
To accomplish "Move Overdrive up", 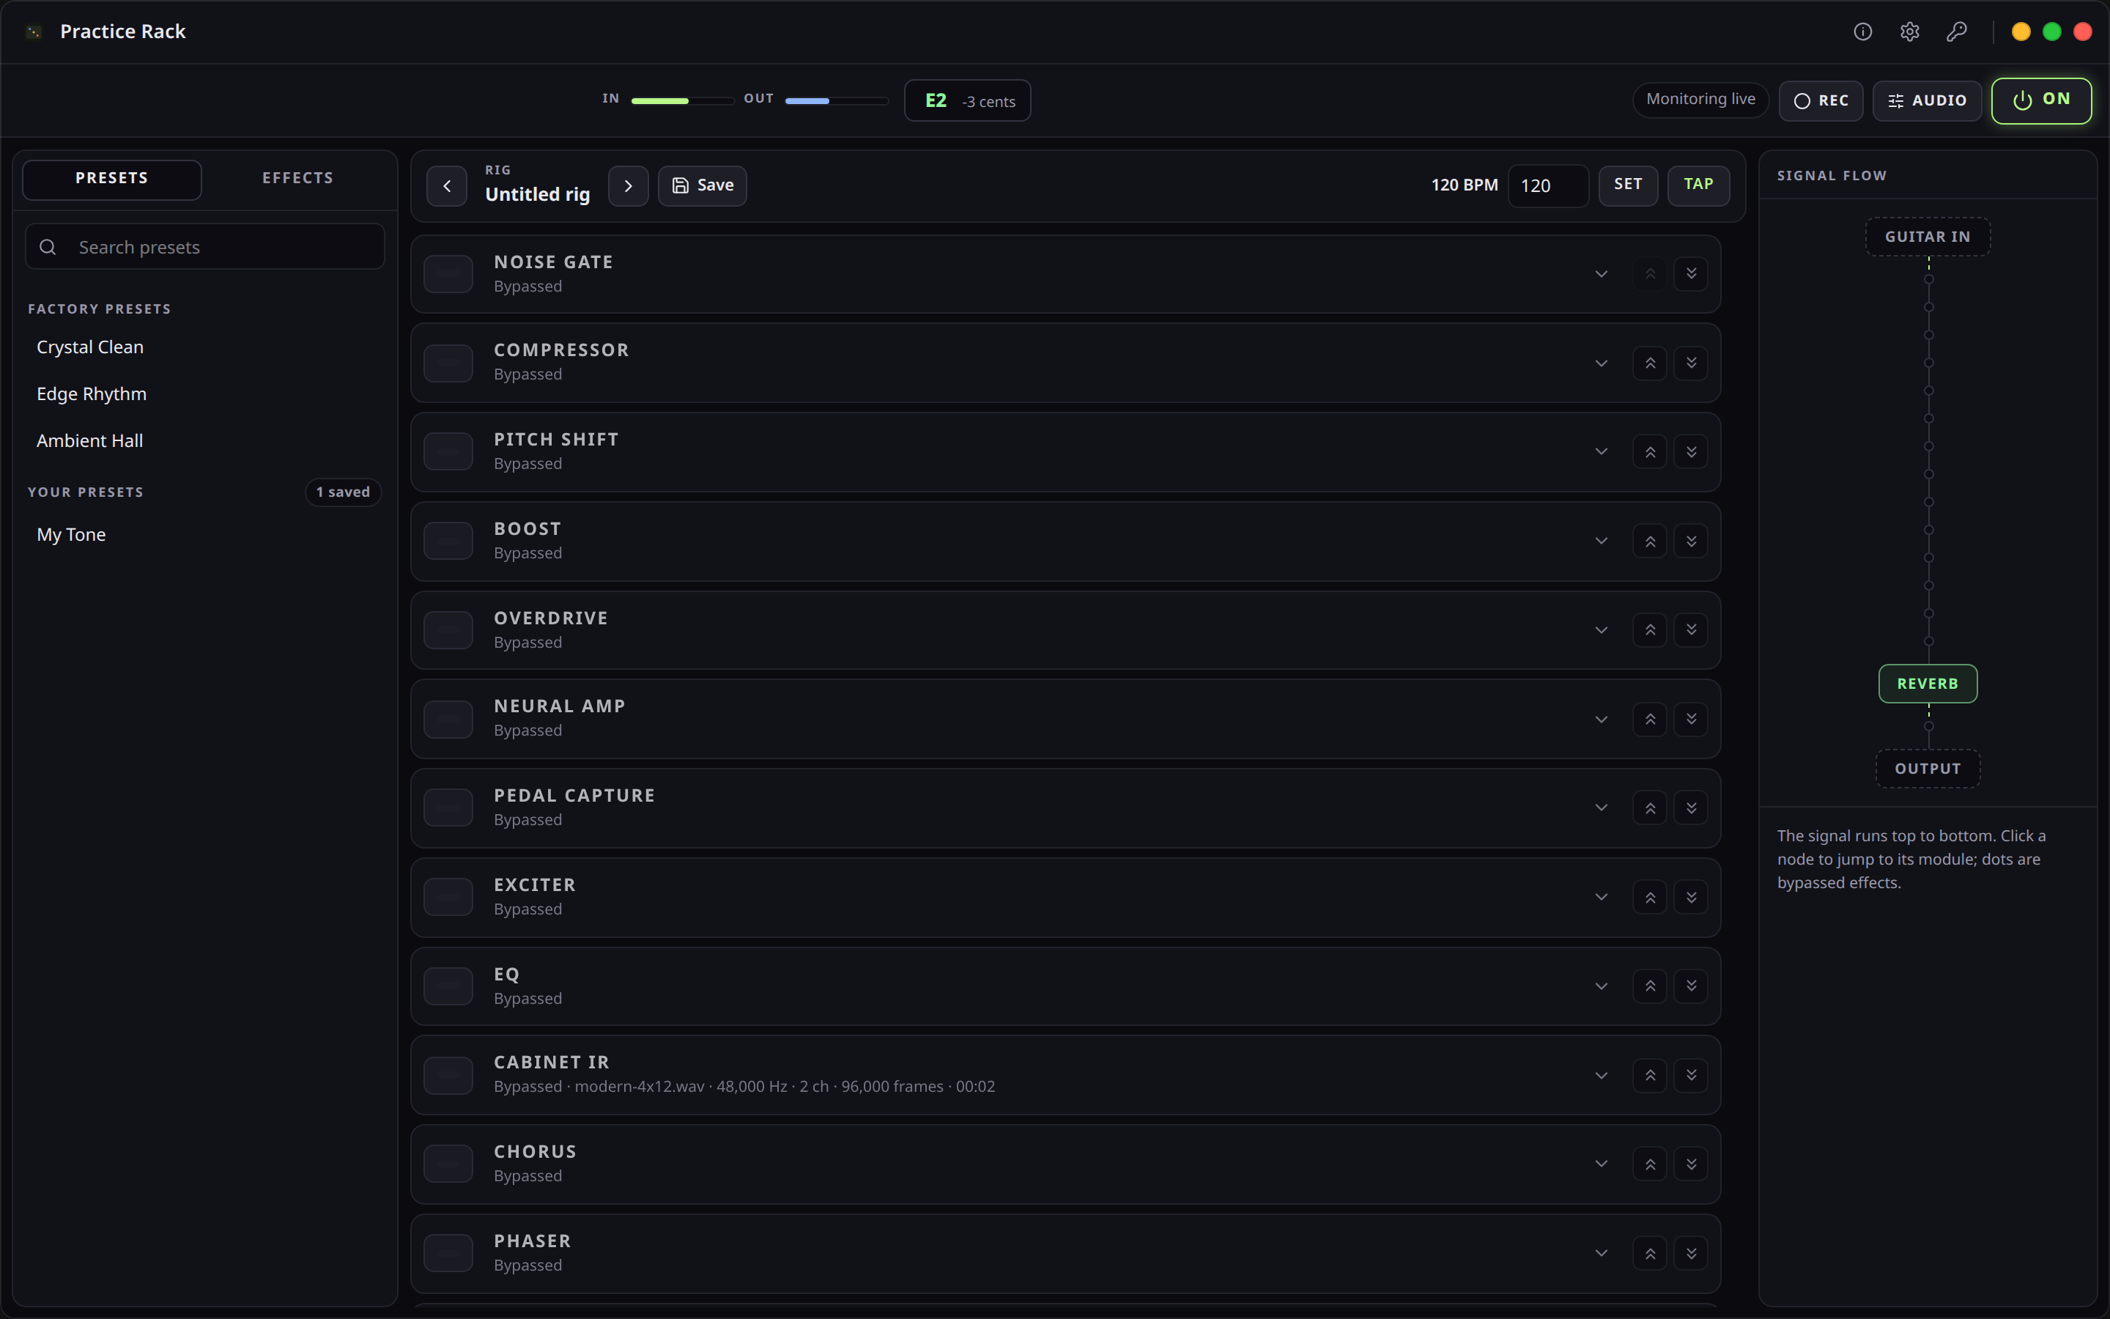I will click(1650, 630).
